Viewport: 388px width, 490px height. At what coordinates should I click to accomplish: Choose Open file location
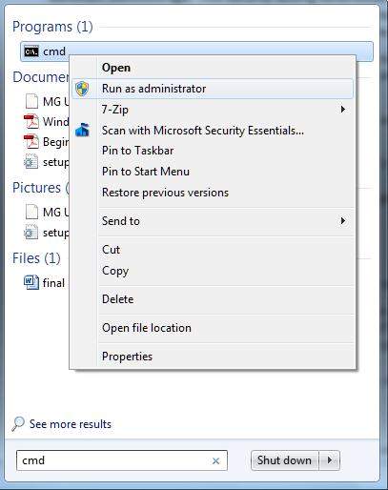(147, 328)
